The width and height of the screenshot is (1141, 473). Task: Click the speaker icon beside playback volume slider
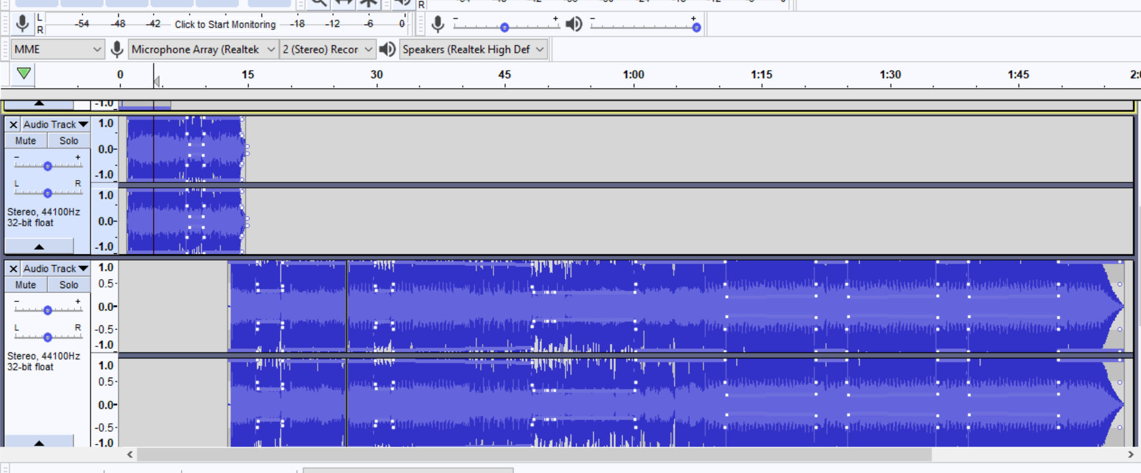(x=574, y=24)
